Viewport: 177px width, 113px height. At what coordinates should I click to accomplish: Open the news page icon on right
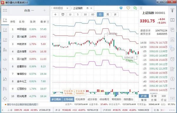[x=172, y=30]
